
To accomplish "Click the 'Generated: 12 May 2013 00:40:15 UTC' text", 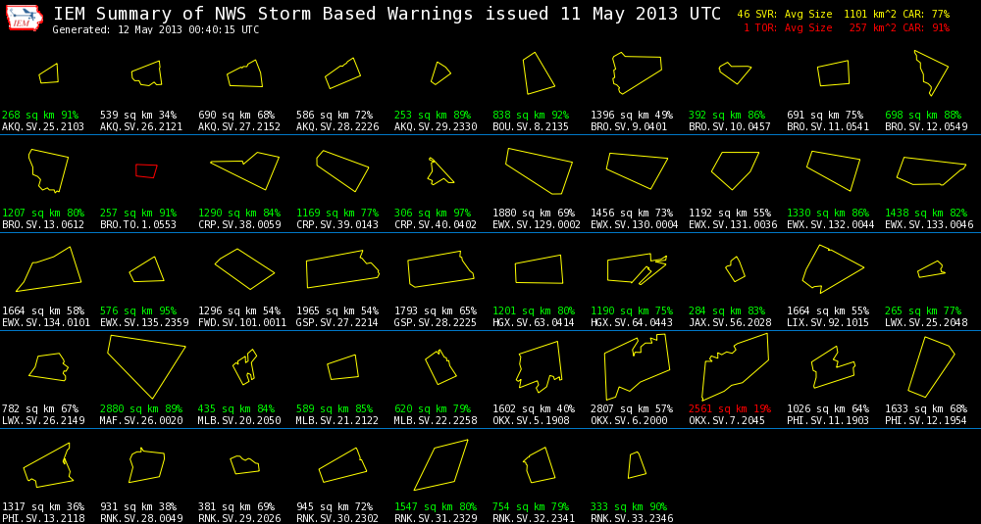I will coord(156,30).
